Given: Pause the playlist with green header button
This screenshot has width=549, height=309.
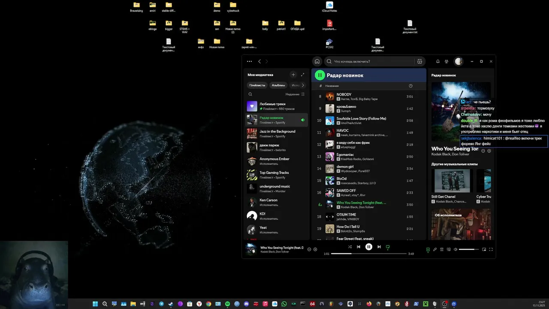Looking at the screenshot, I should pos(320,75).
